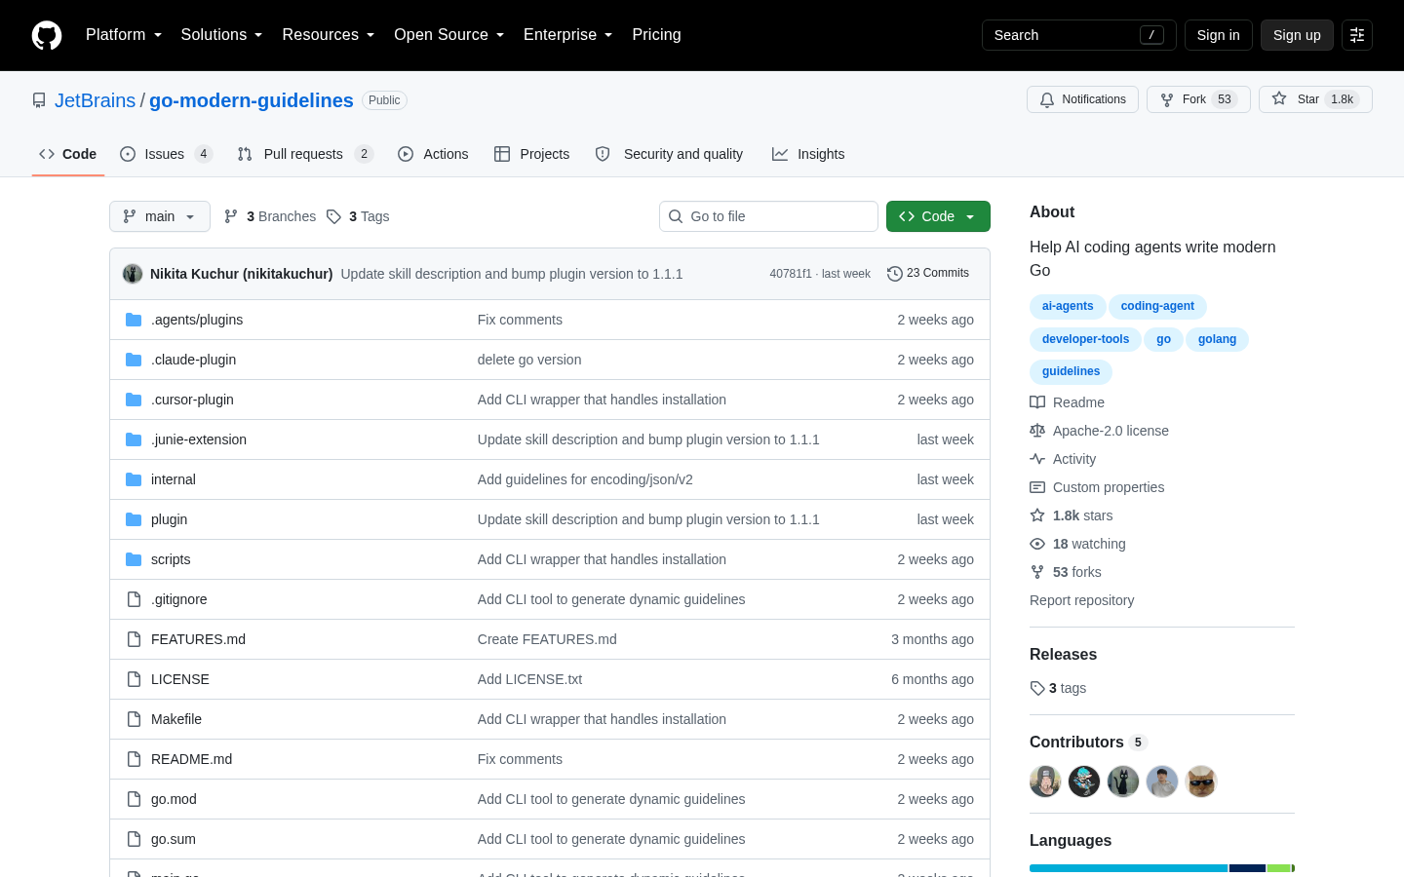Switch to the Code tab
Screen dimensions: 1404x877
tap(68, 154)
